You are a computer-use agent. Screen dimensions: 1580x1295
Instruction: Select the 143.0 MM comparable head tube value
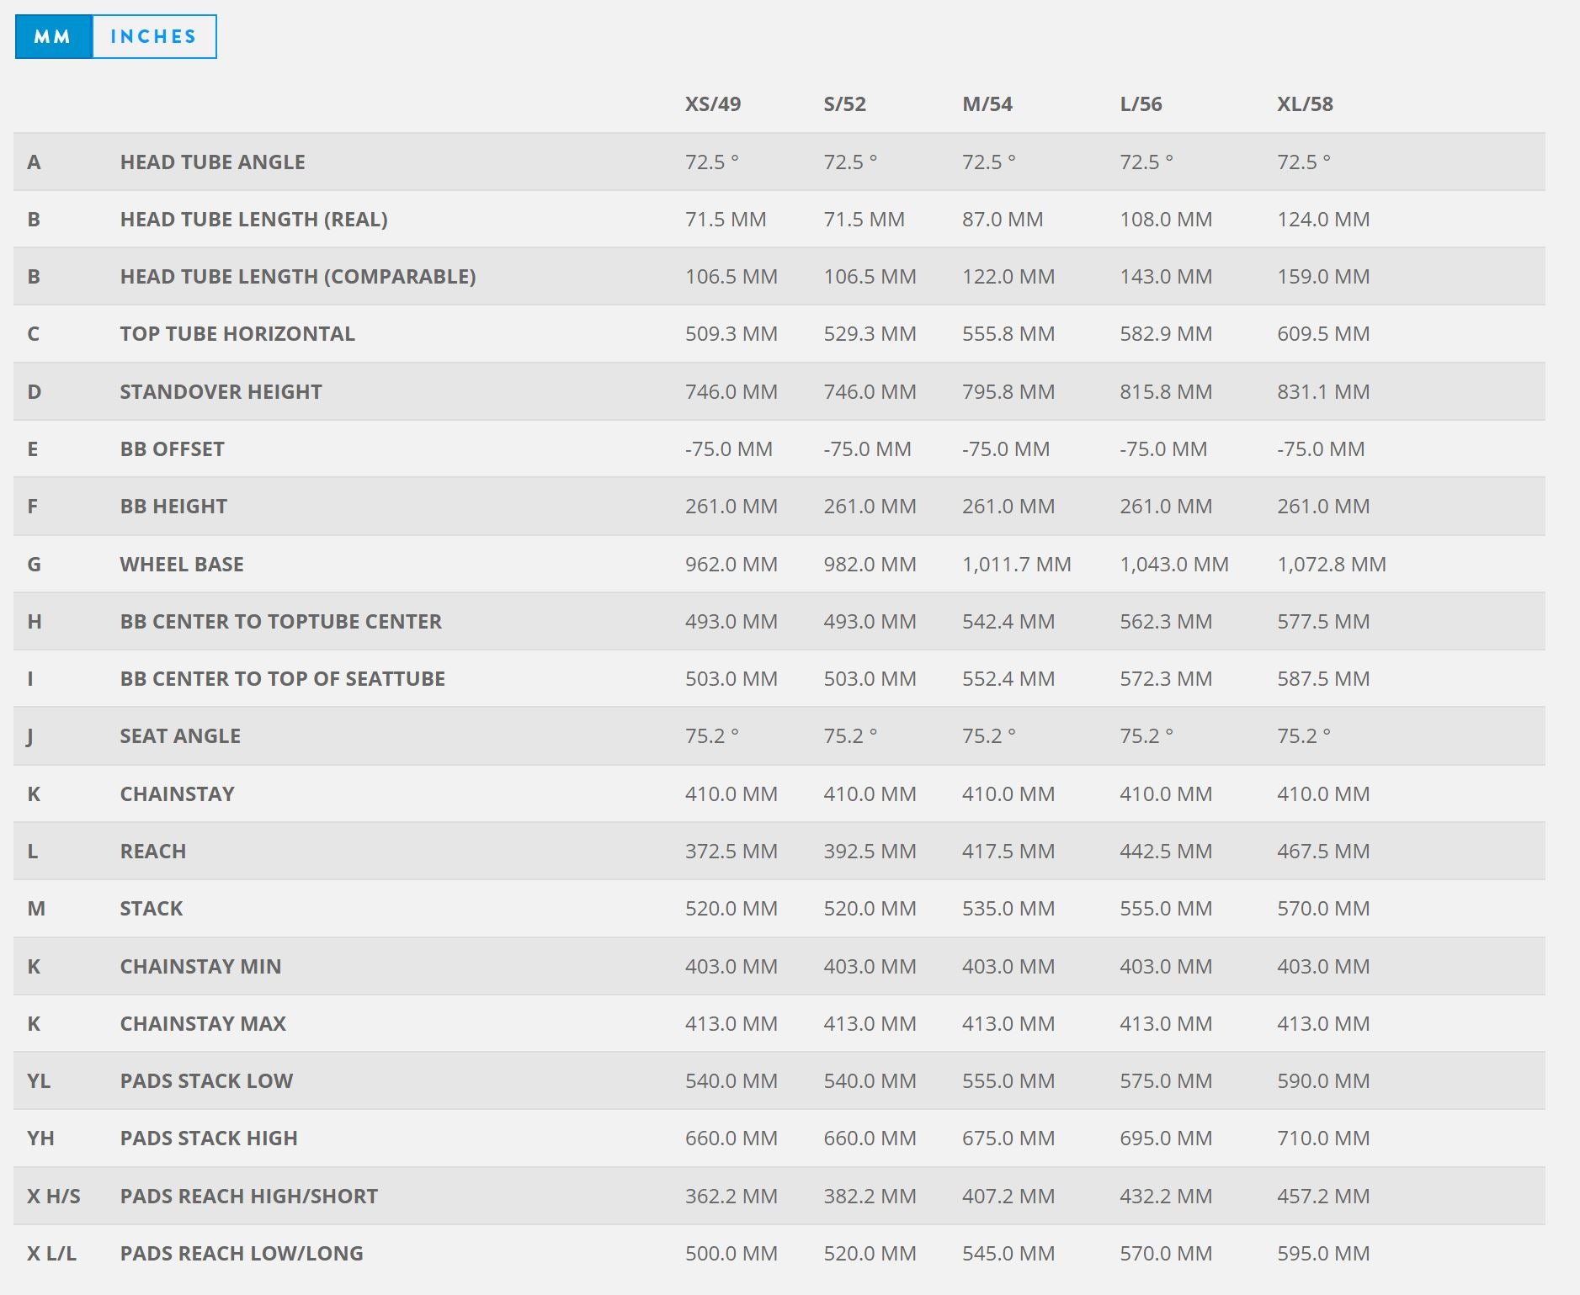click(x=1166, y=276)
